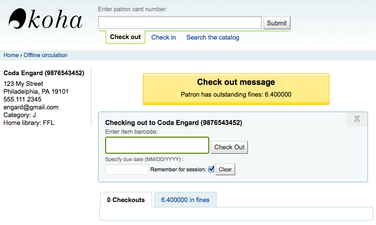Click the patron phone number 555.111.2345
Image resolution: width=376 pixels, height=225 pixels.
pyautogui.click(x=22, y=100)
